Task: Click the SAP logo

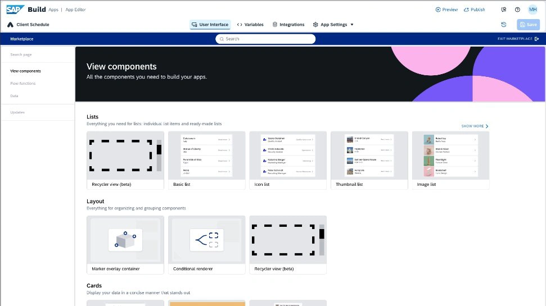Action: tap(15, 10)
